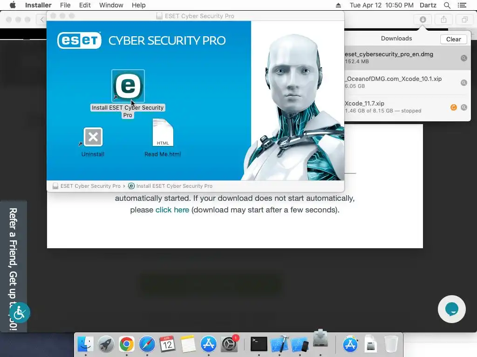Toggle the Safari Downloads toolbar button

[423, 20]
